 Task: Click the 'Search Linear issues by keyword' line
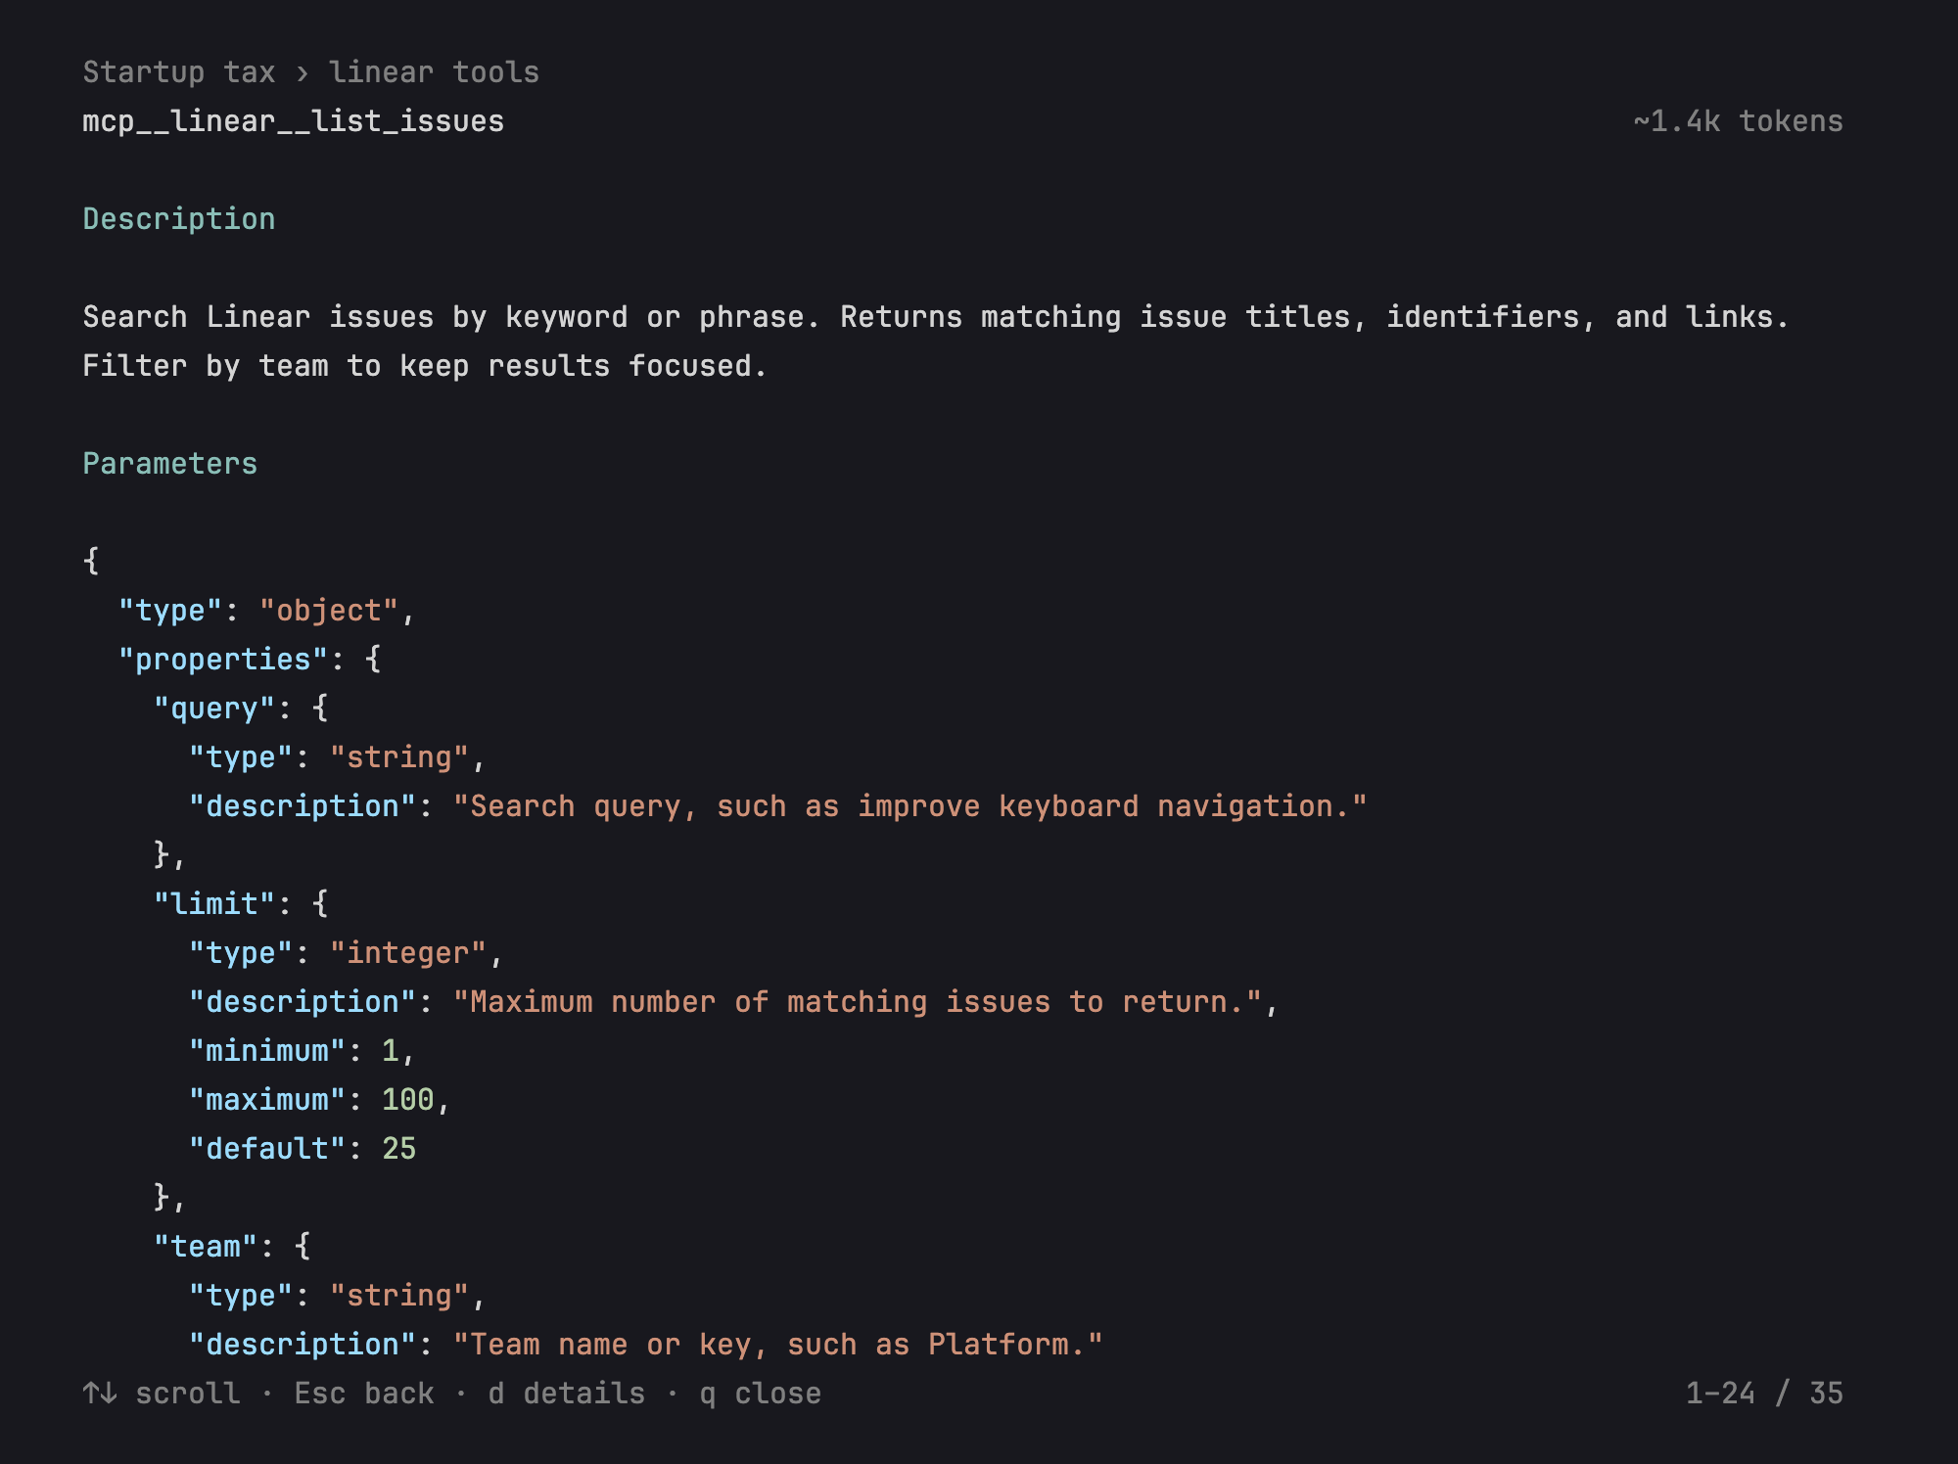(x=936, y=317)
